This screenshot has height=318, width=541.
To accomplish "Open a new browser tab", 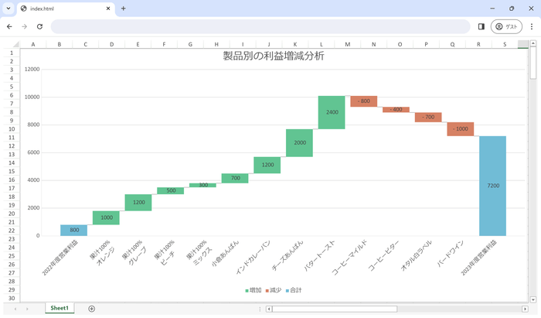I will [x=123, y=9].
